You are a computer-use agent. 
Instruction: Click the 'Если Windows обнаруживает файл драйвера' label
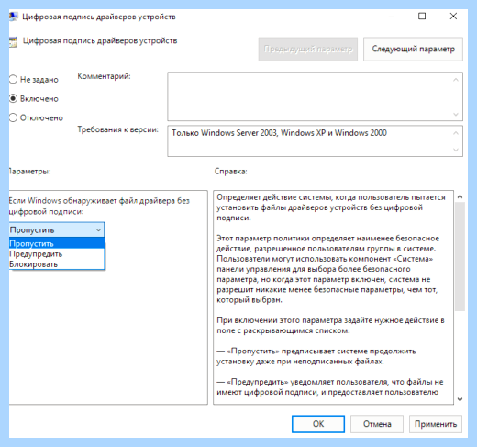pyautogui.click(x=99, y=206)
